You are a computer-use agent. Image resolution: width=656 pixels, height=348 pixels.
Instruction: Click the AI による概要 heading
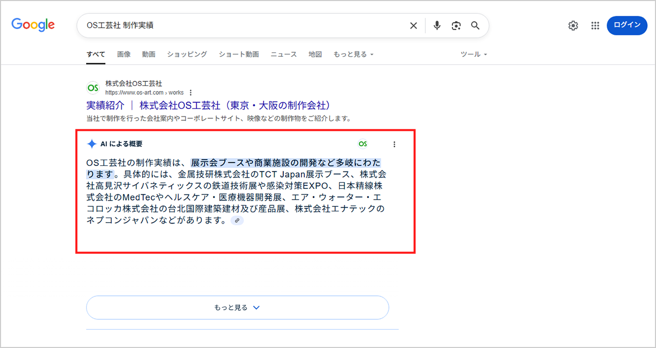(x=121, y=144)
